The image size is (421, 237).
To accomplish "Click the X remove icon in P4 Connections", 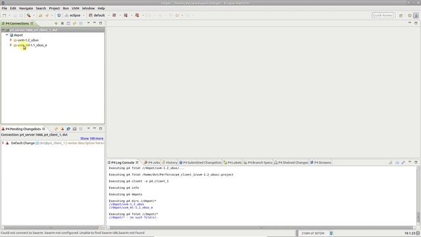I will [62, 24].
